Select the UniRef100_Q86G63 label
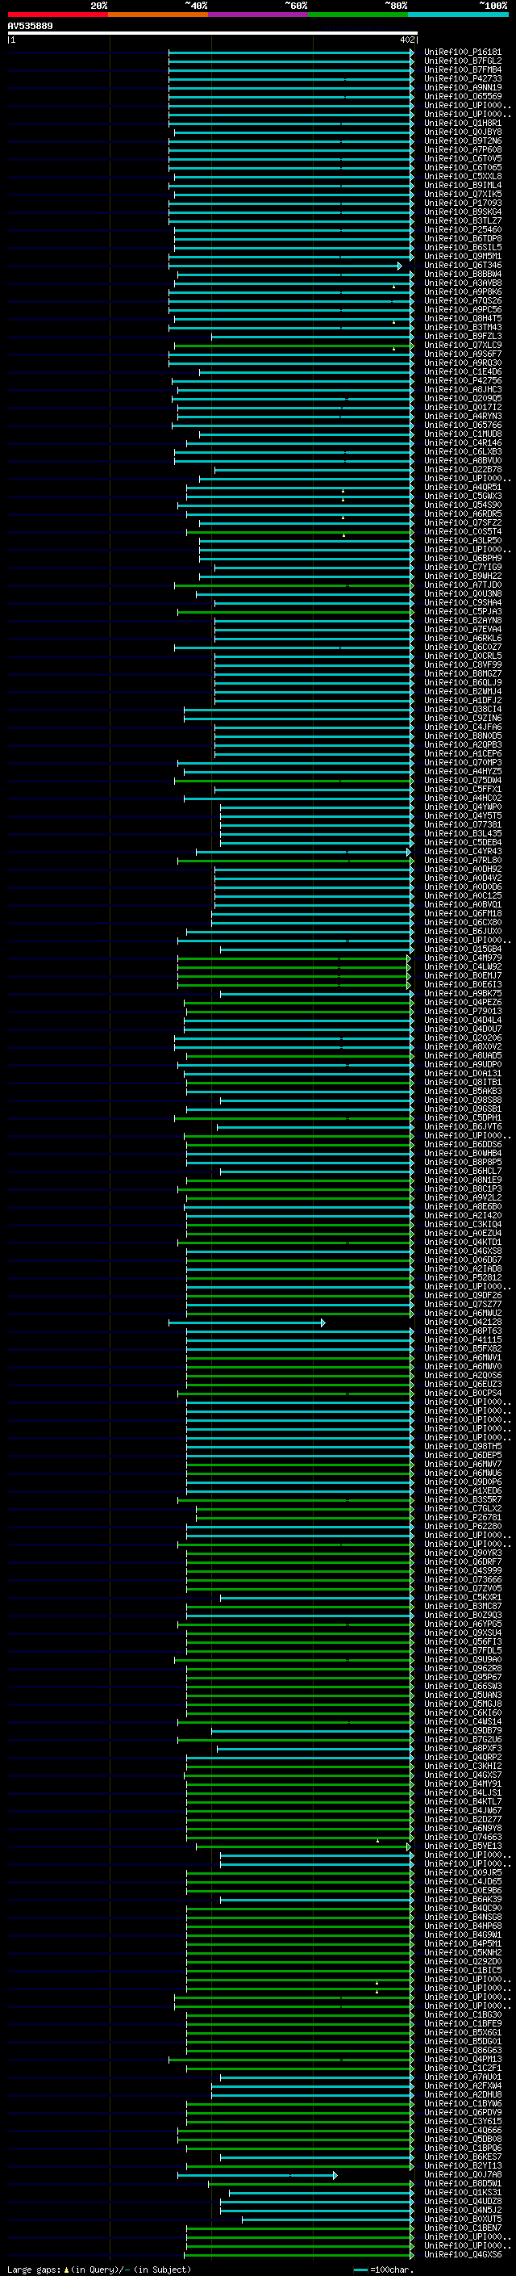The width and height of the screenshot is (516, 2276). coord(463,2049)
